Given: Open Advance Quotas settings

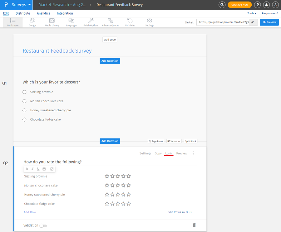Looking at the screenshot, I should 110,22.
